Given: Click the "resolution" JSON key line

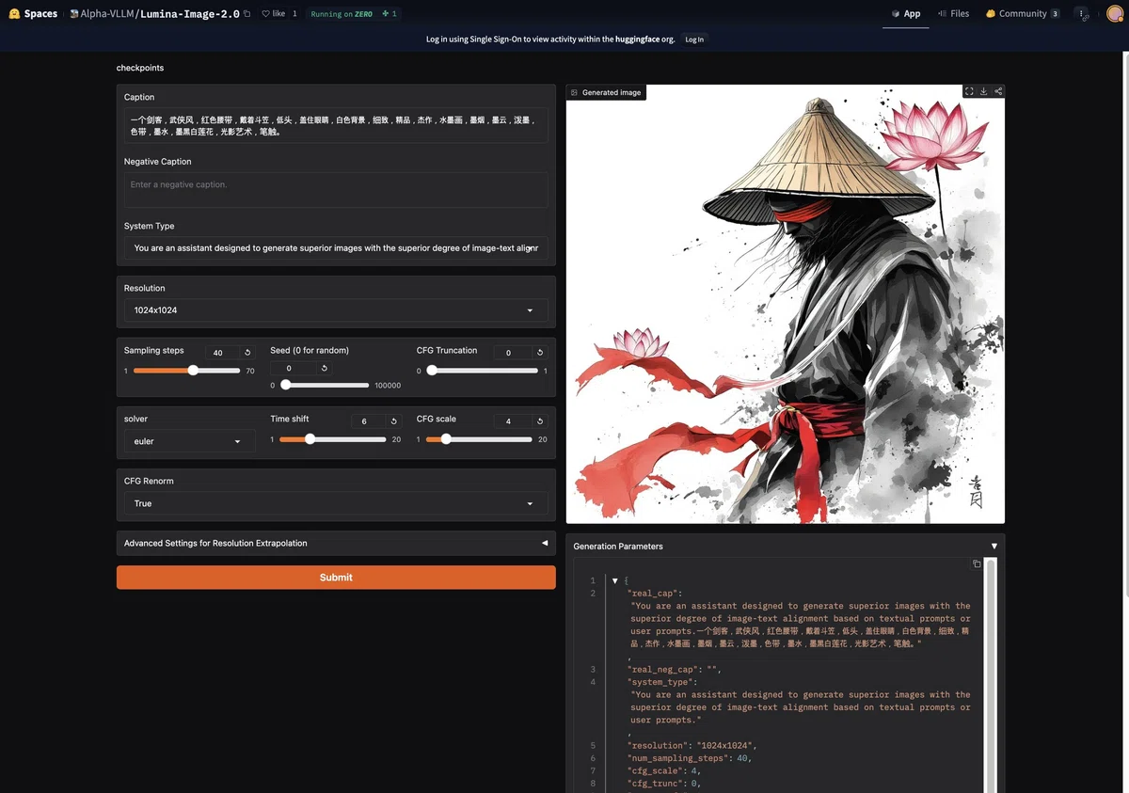Looking at the screenshot, I should (x=692, y=746).
